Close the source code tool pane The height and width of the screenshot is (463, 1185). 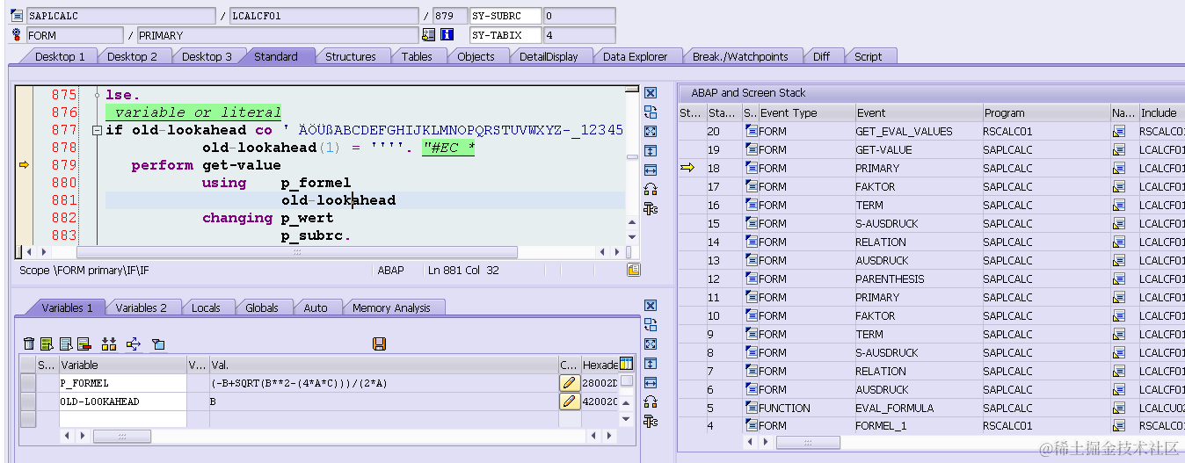point(651,93)
